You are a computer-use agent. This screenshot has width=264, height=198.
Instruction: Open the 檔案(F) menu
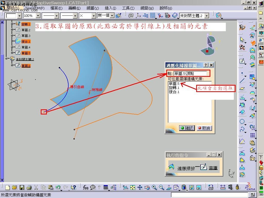click(x=56, y=8)
